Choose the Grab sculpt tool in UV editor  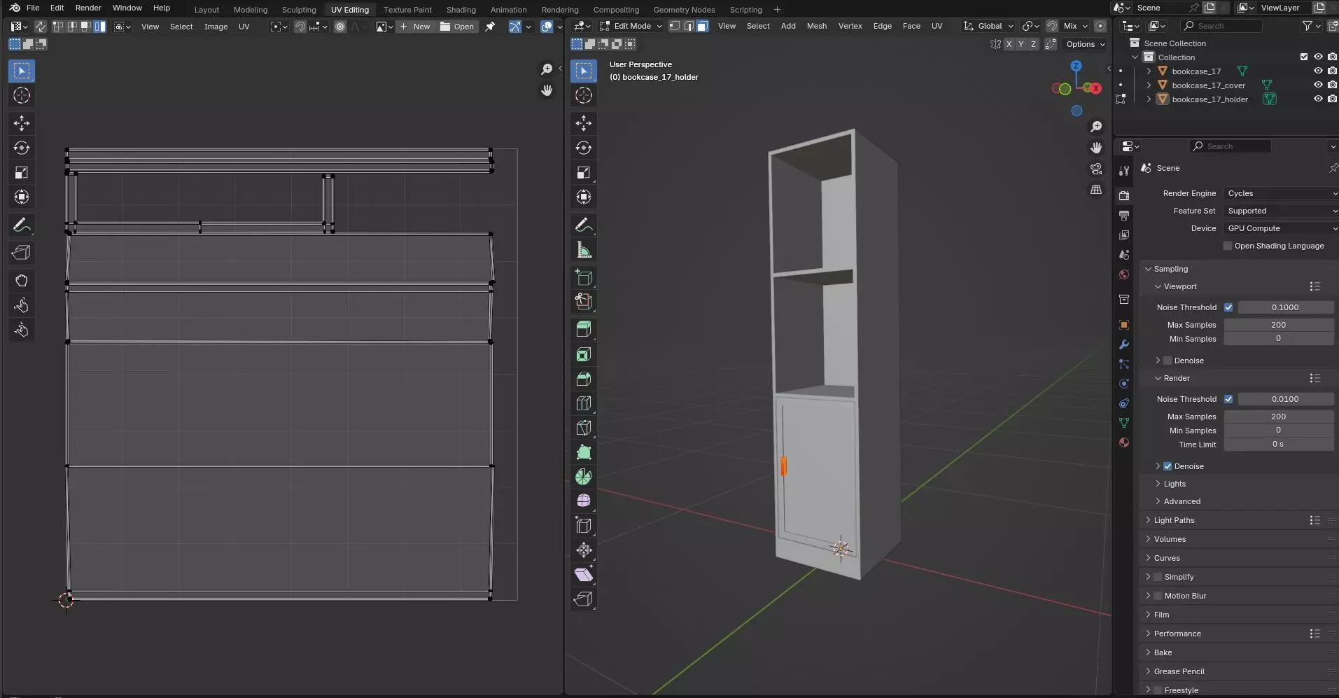(x=22, y=281)
